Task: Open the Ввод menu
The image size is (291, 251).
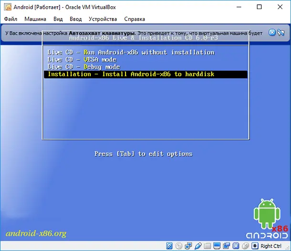Action: click(76, 19)
